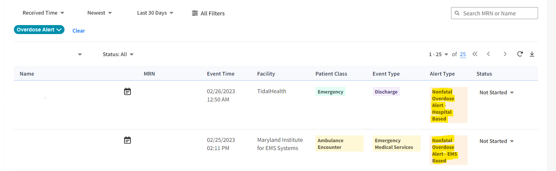Go to previous results page
Screen dimensions: 556x171
[489, 54]
